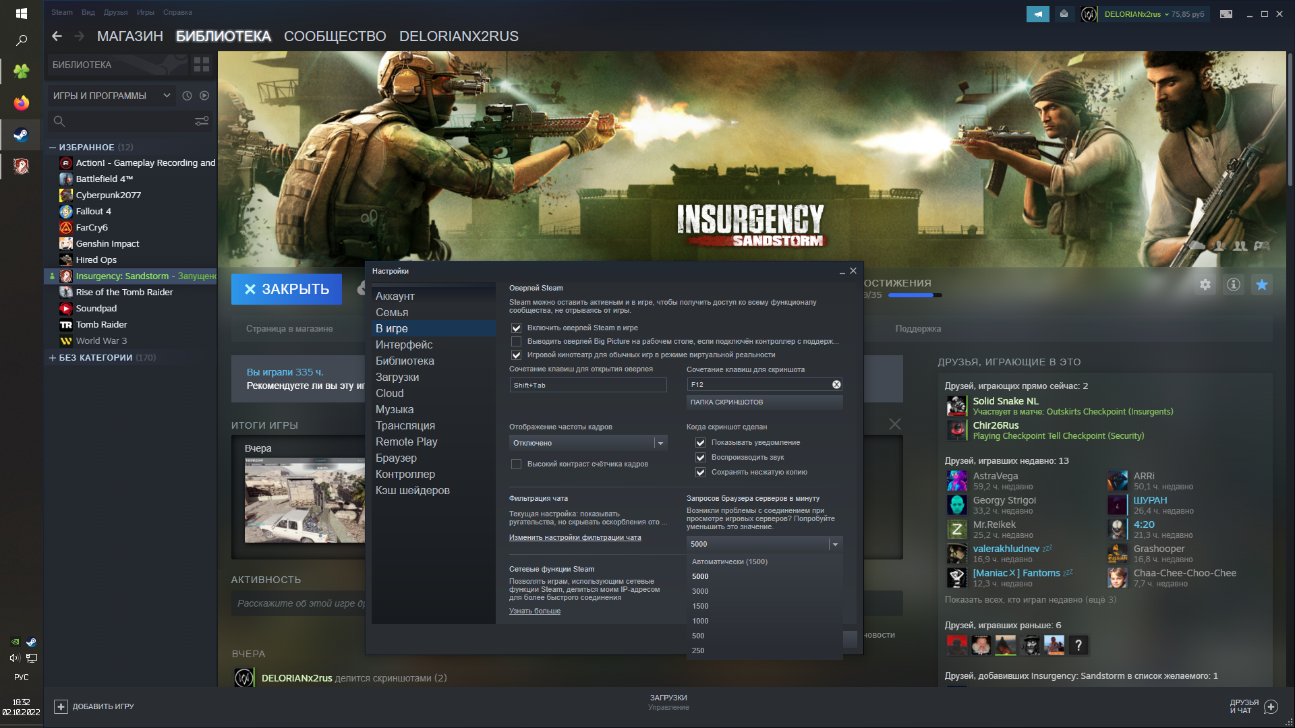
Task: Select Rise of the Tomb Raider
Action: click(x=124, y=293)
